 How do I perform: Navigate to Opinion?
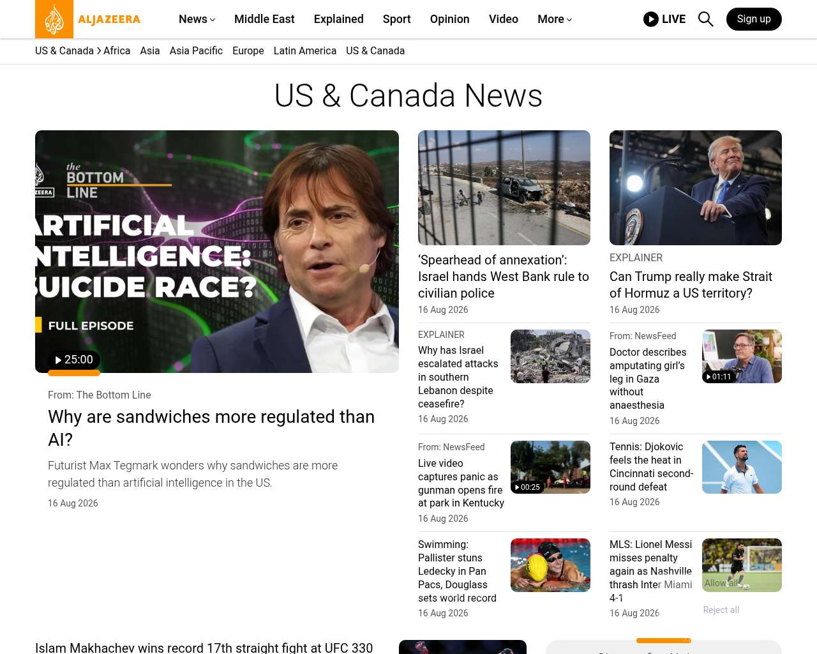tap(450, 19)
